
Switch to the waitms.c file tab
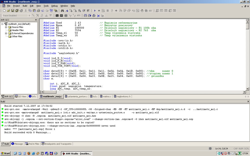[x=106, y=96]
